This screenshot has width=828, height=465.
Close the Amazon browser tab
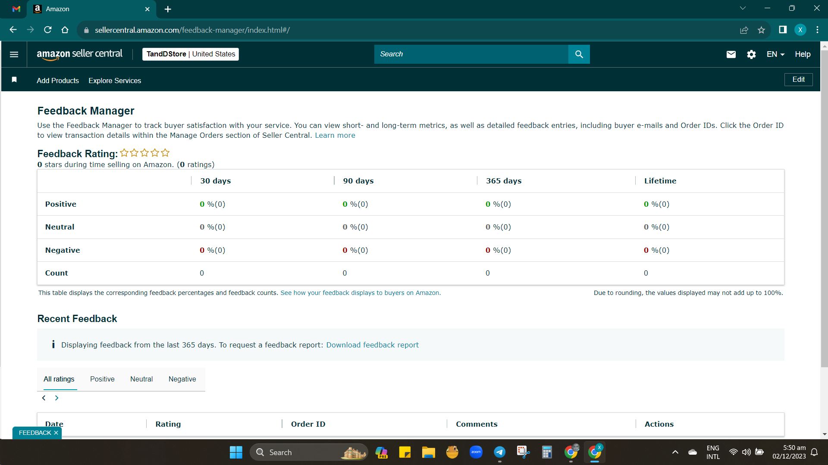[x=147, y=9]
